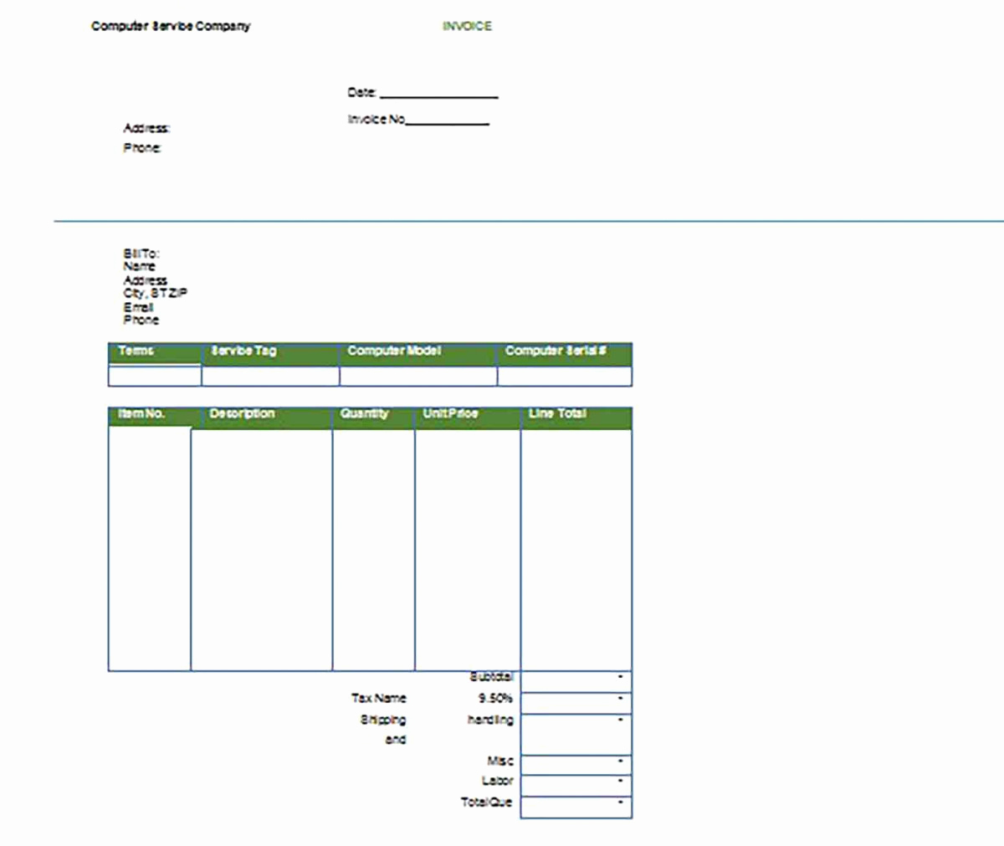Click the City, ST ZIP line

click(156, 293)
